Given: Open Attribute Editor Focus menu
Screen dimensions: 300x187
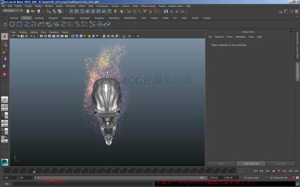Looking at the screenshot, I should (x=229, y=37).
